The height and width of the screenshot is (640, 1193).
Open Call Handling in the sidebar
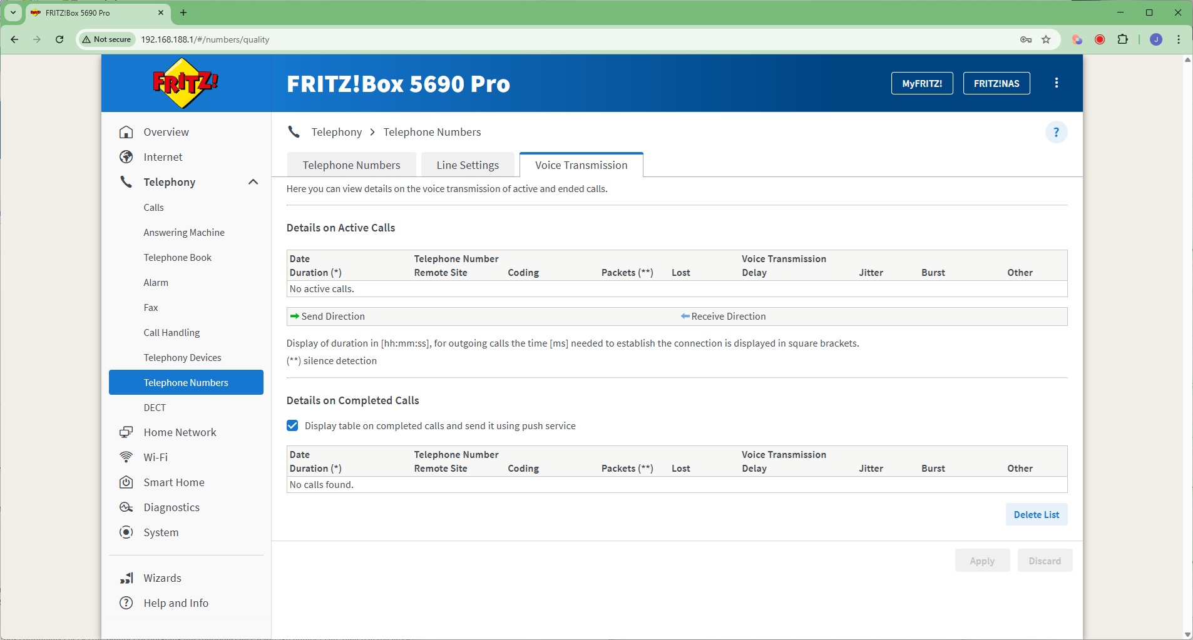[x=172, y=333]
